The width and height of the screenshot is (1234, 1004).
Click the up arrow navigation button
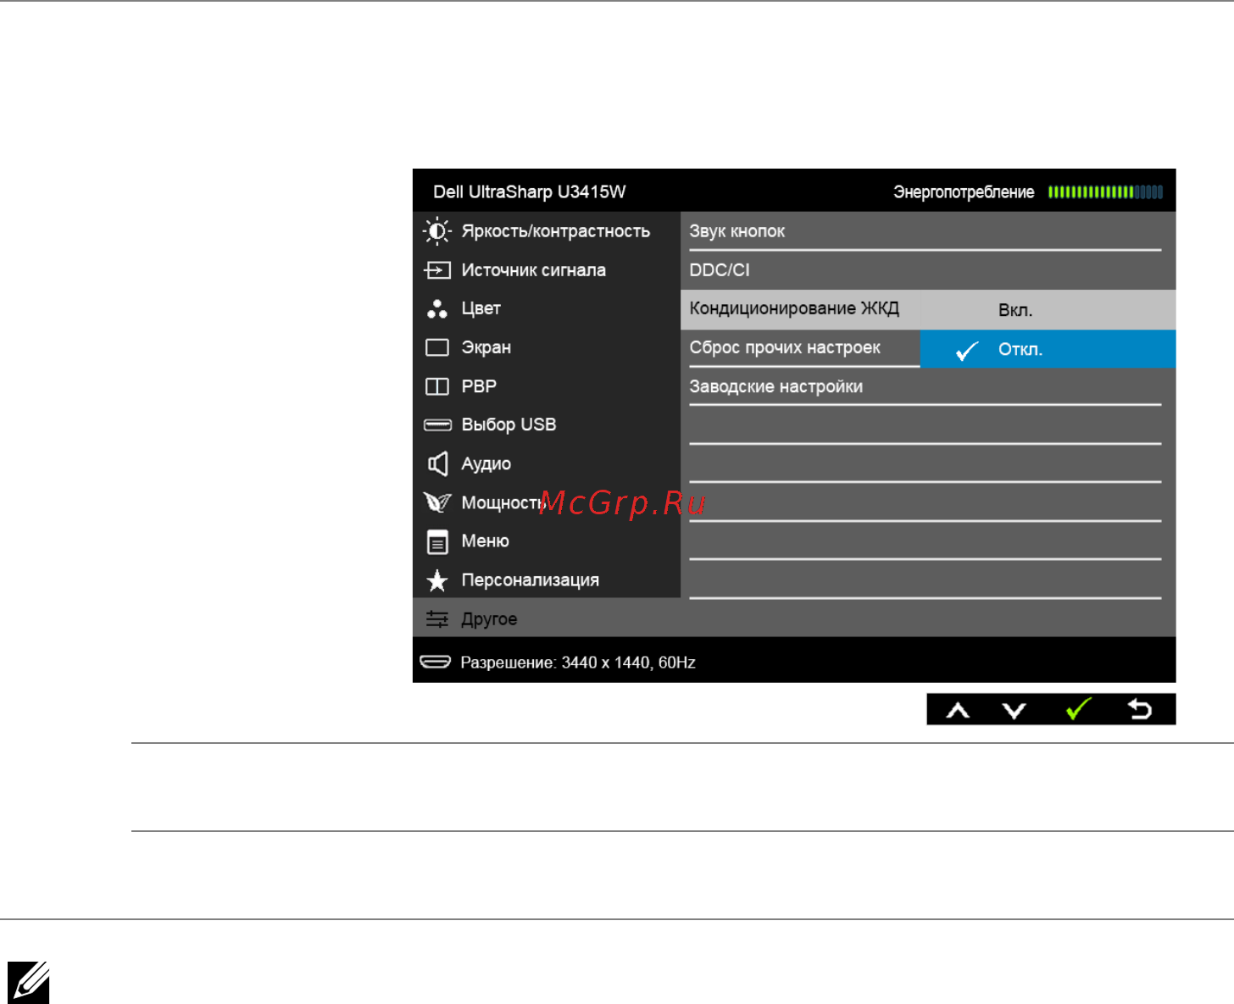(958, 710)
